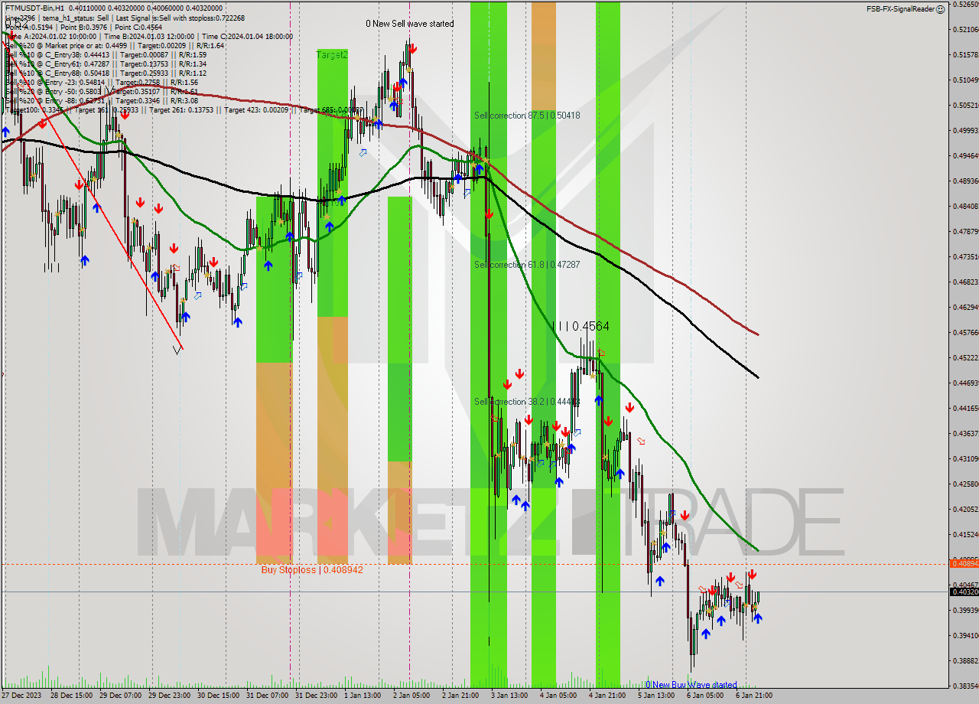979x704 pixels.
Task: Click the 'Point C:0.4564' info text
Action: click(x=139, y=27)
